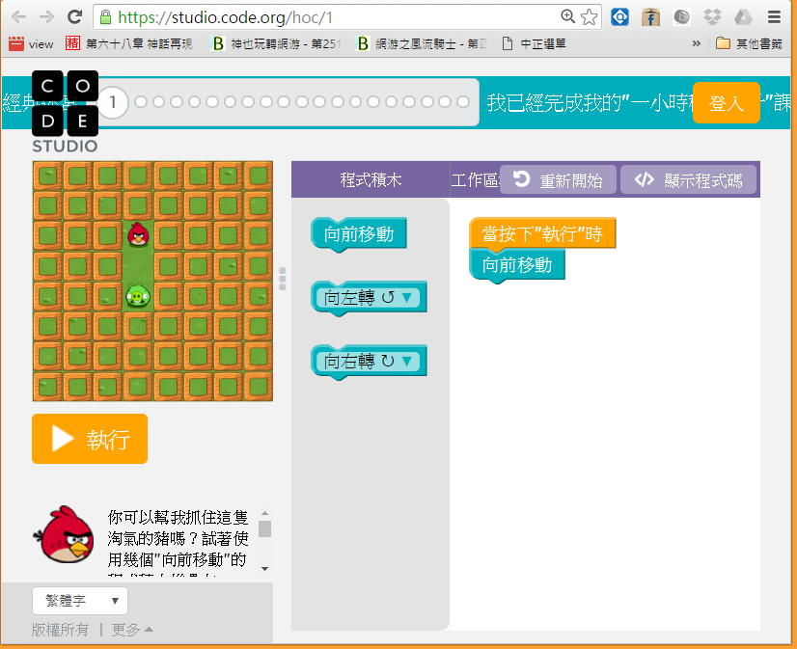Click the green pig on the maze
The height and width of the screenshot is (649, 797).
137,295
